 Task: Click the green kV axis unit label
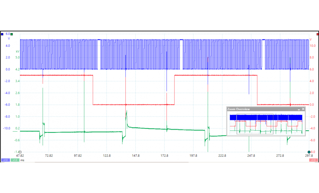(x=17, y=51)
